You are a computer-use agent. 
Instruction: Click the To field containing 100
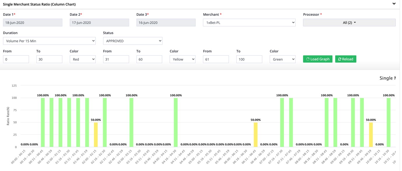click(x=249, y=59)
